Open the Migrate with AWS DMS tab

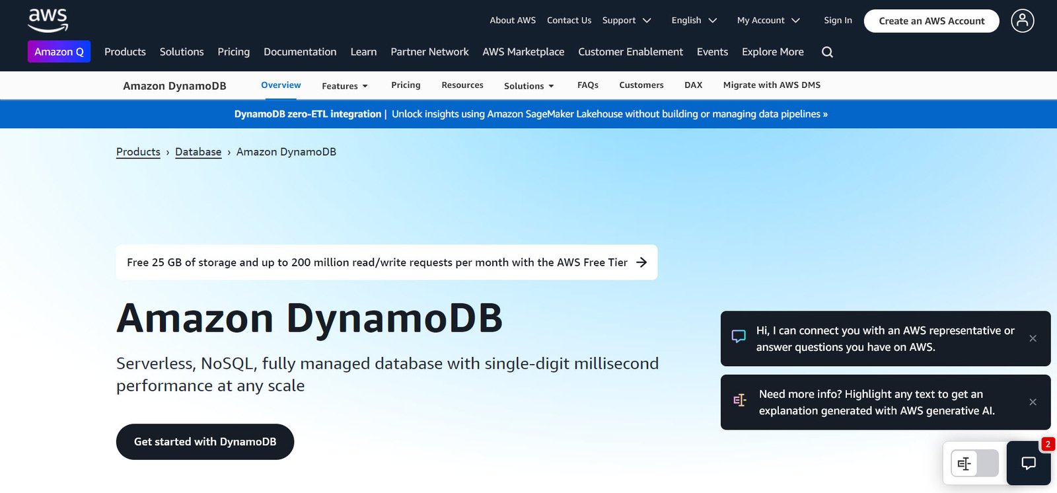tap(772, 85)
